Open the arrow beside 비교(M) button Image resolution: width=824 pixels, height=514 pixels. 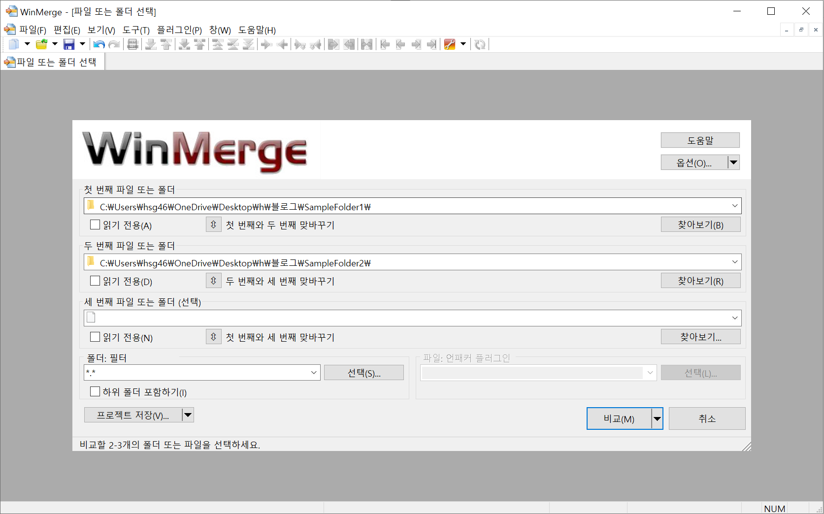(x=657, y=418)
